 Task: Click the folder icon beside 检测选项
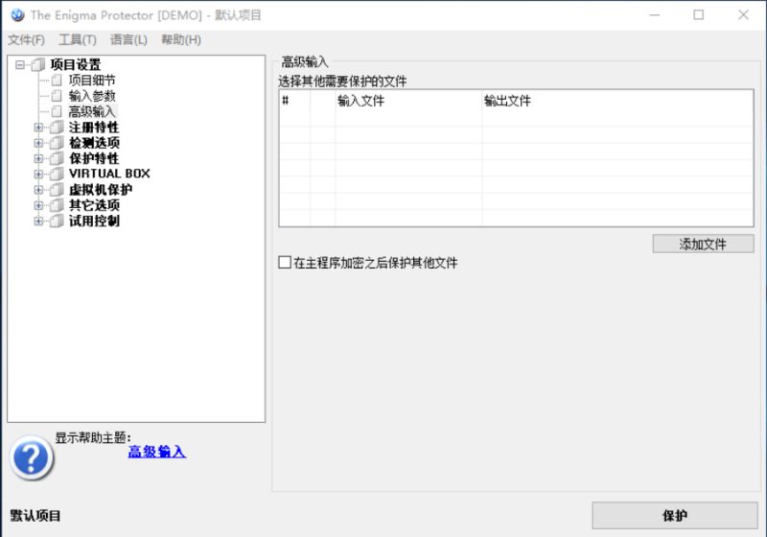[57, 143]
